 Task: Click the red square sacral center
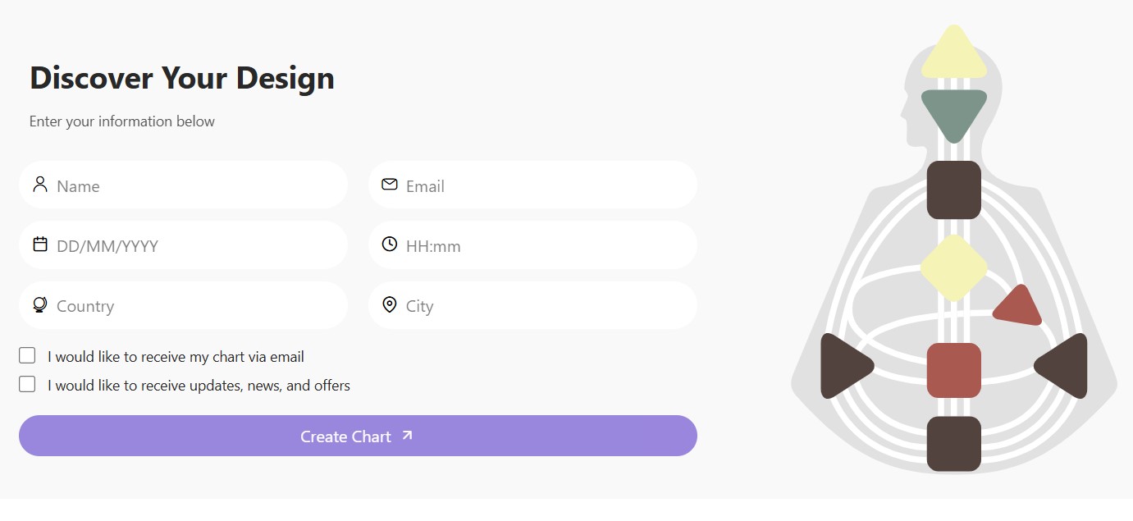tap(953, 370)
